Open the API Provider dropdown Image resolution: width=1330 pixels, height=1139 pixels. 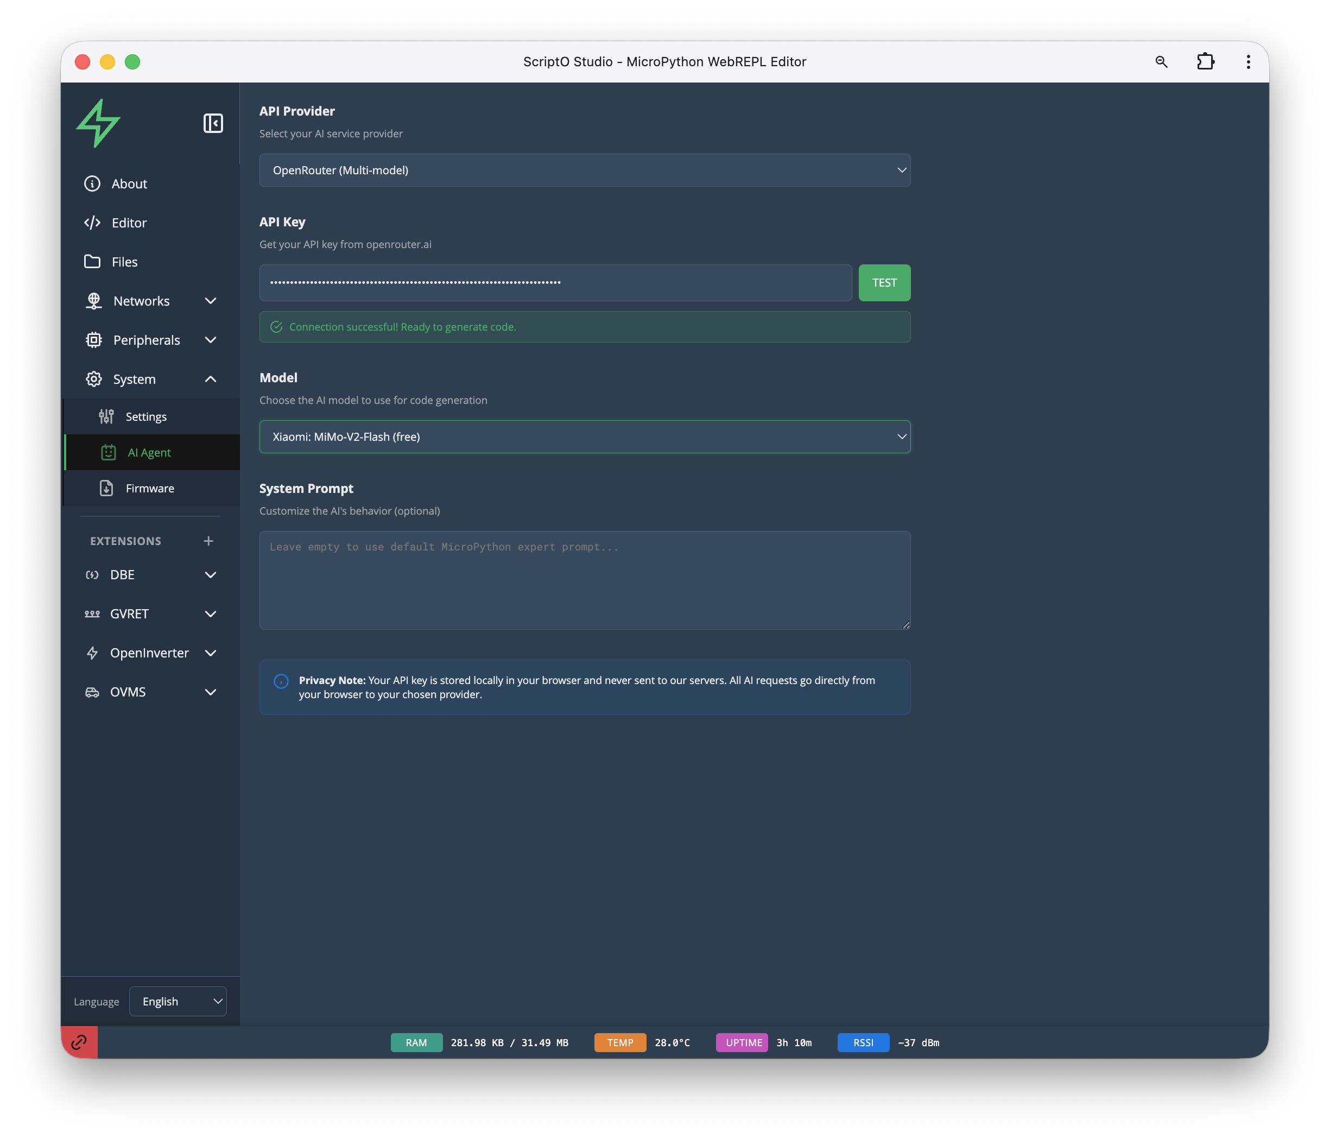point(584,170)
